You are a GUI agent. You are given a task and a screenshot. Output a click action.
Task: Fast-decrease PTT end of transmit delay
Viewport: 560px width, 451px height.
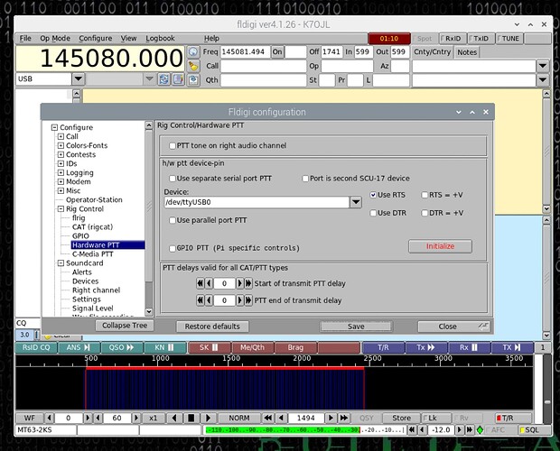point(201,300)
